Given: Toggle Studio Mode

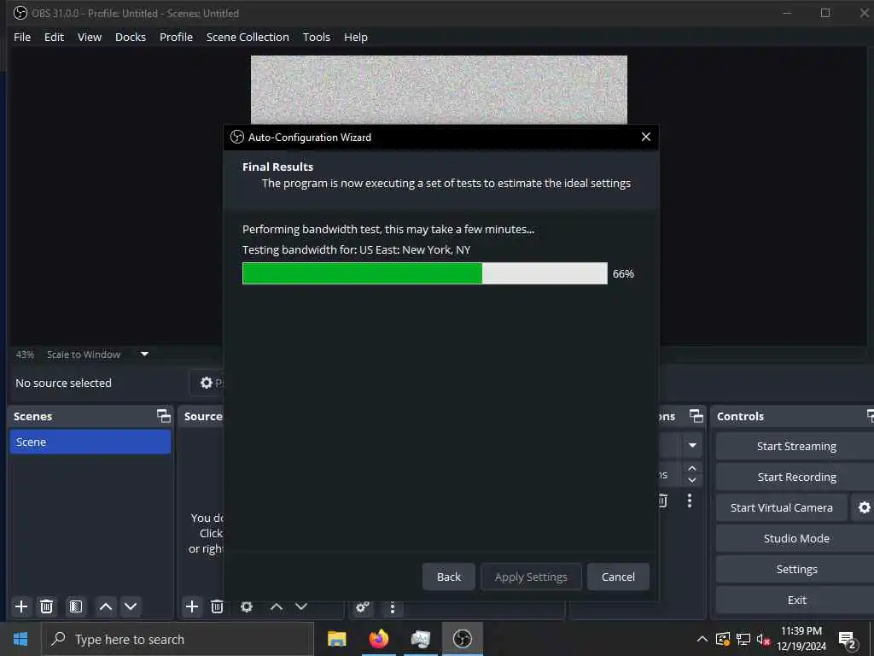Looking at the screenshot, I should (x=796, y=538).
